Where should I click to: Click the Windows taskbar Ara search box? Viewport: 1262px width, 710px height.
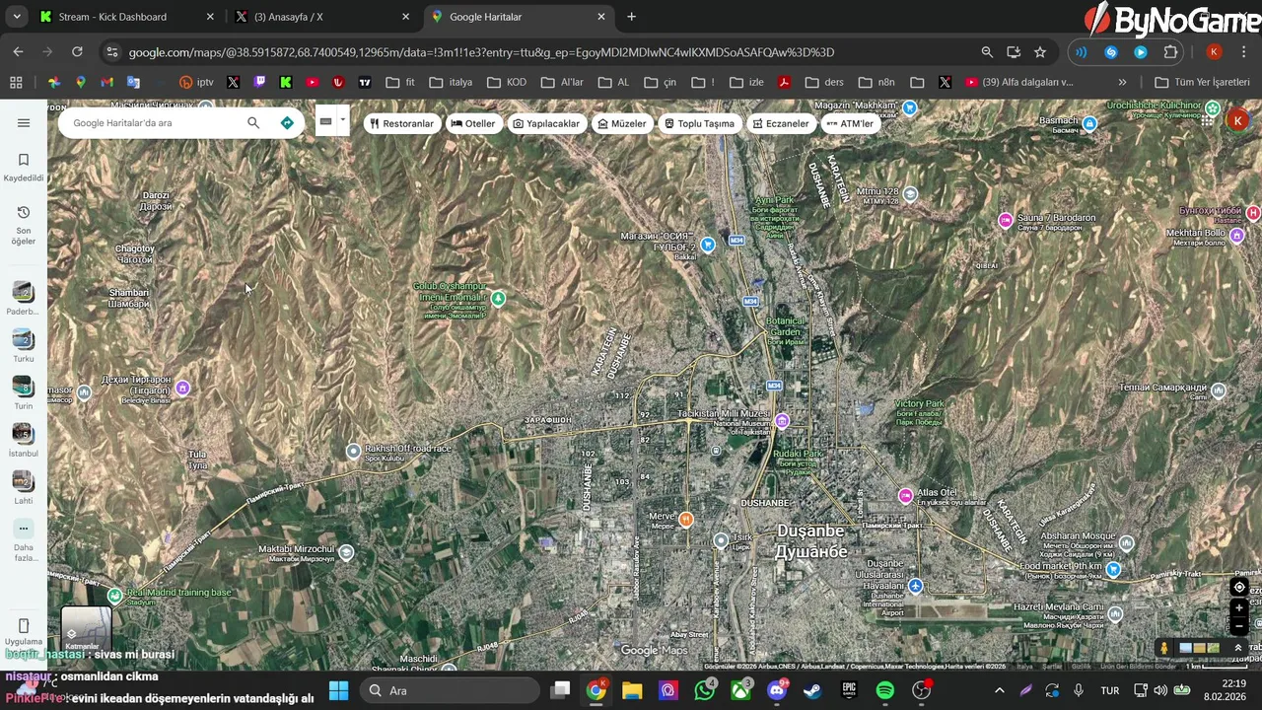[x=450, y=690]
